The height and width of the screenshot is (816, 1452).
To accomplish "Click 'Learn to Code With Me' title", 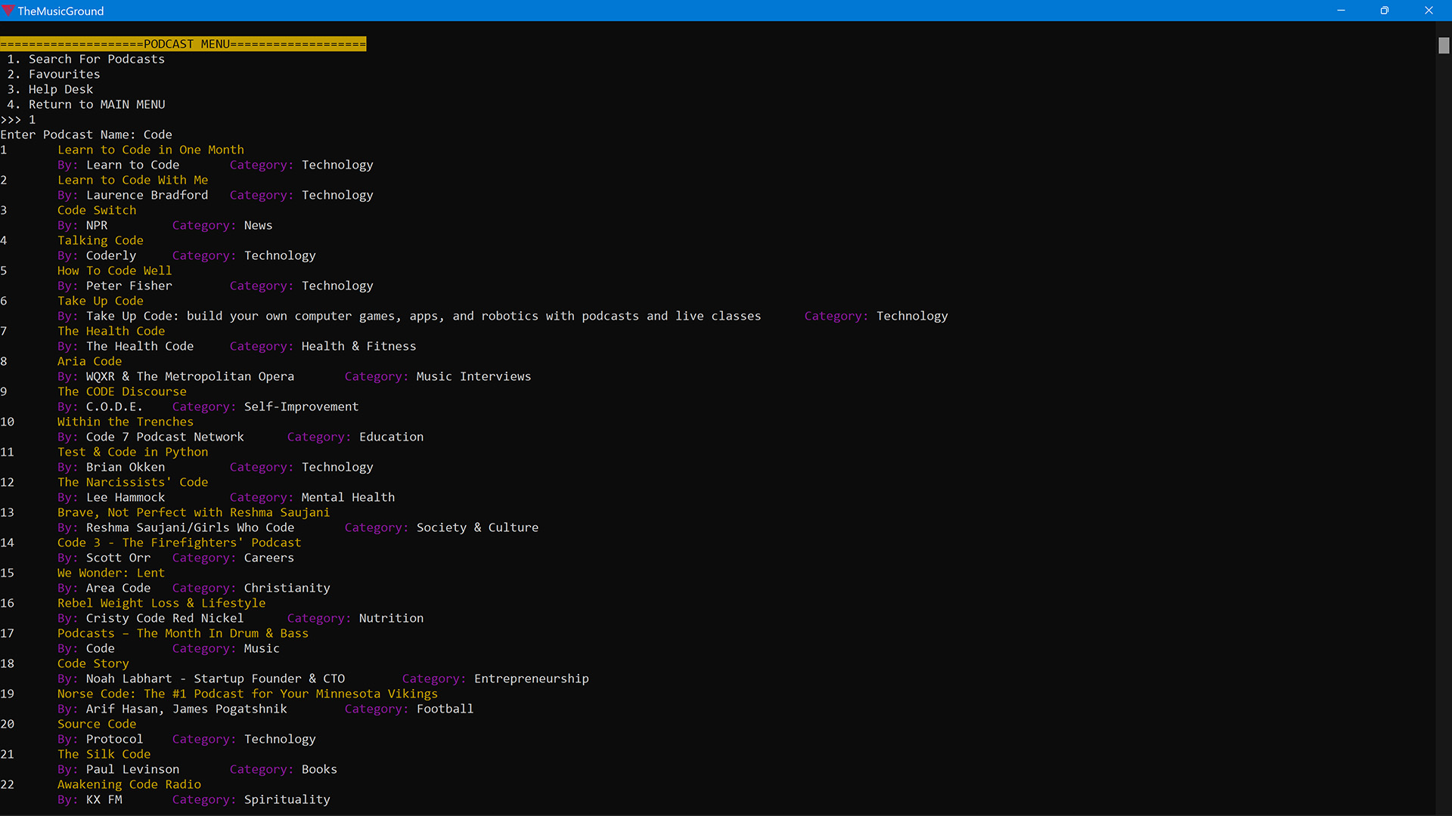I will pos(132,180).
